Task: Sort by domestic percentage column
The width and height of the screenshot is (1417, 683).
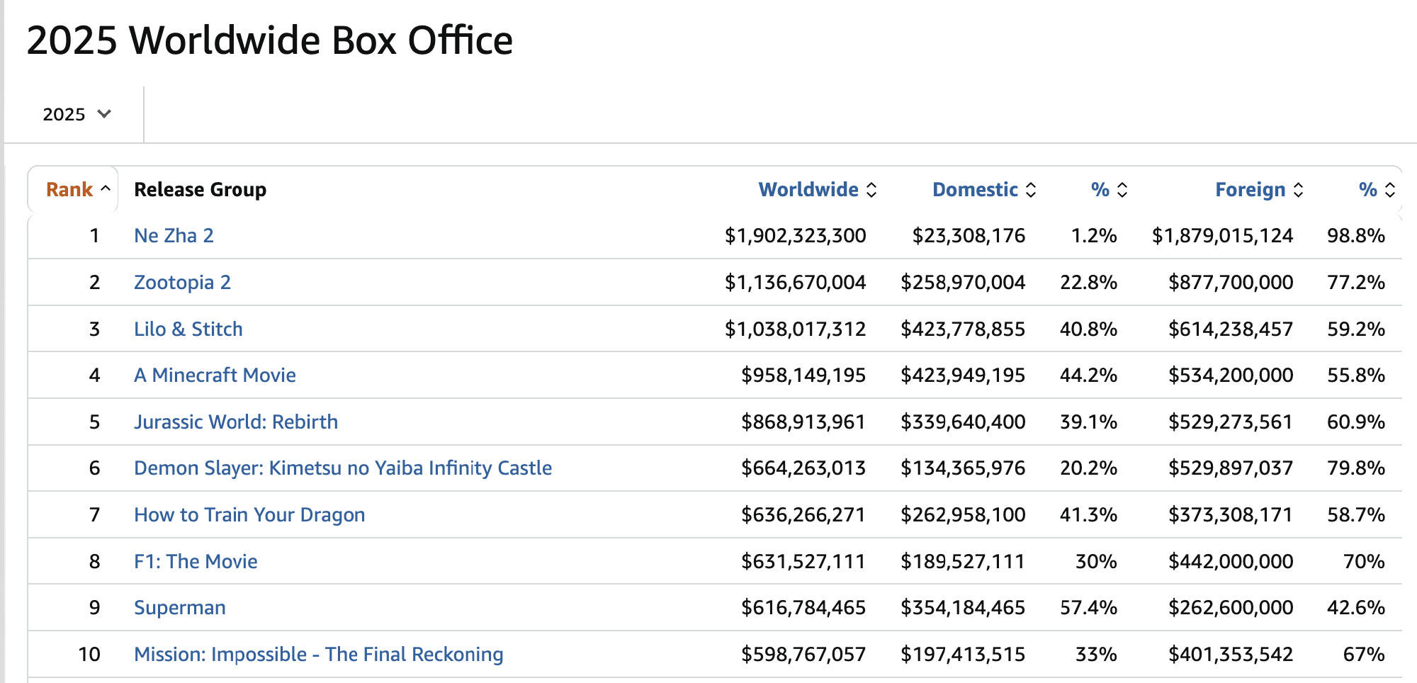Action: 1108,190
